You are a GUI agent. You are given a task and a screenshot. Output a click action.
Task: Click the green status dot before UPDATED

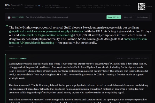43,7
